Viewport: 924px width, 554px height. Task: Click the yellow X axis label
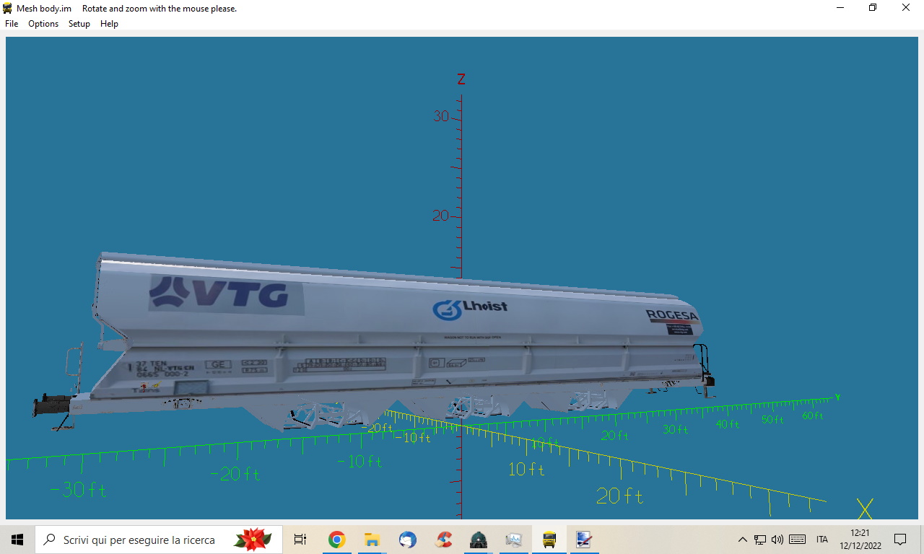point(865,509)
